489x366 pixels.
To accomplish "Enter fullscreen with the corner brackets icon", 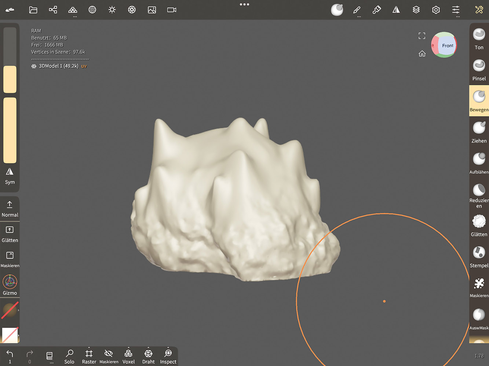I will (422, 36).
